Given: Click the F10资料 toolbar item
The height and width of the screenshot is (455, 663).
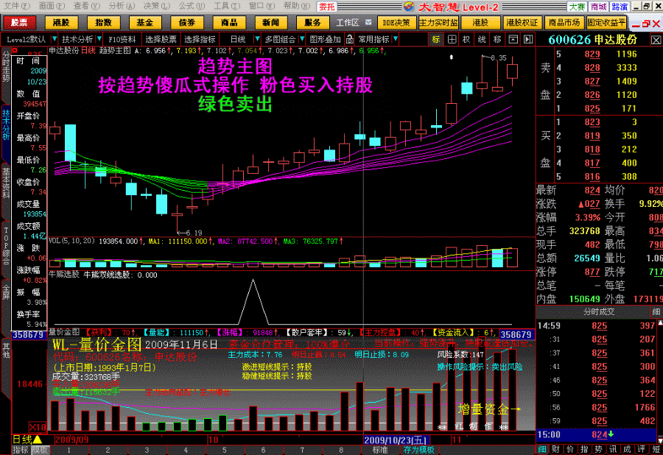Looking at the screenshot, I should [x=122, y=39].
